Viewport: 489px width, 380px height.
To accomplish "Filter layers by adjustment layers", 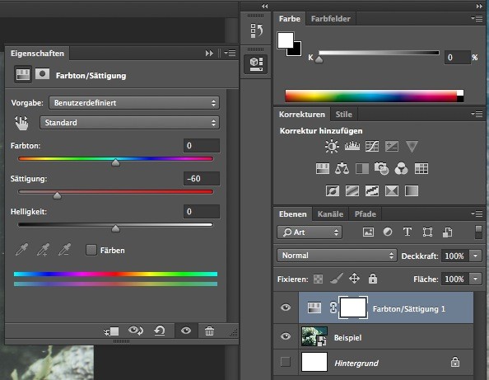I will 388,232.
